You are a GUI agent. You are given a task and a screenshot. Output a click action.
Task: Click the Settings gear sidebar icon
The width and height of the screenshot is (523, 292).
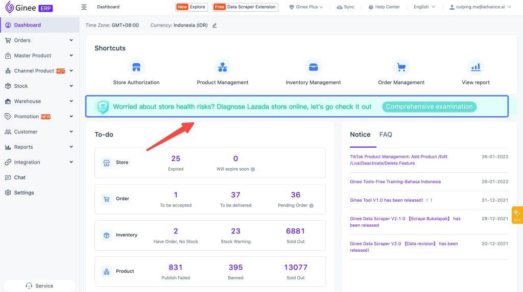point(8,193)
